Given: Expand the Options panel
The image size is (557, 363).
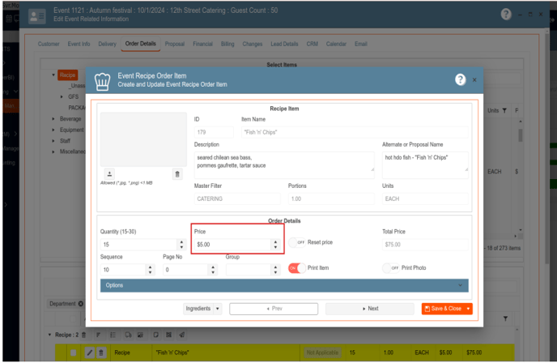Looking at the screenshot, I should 283,285.
